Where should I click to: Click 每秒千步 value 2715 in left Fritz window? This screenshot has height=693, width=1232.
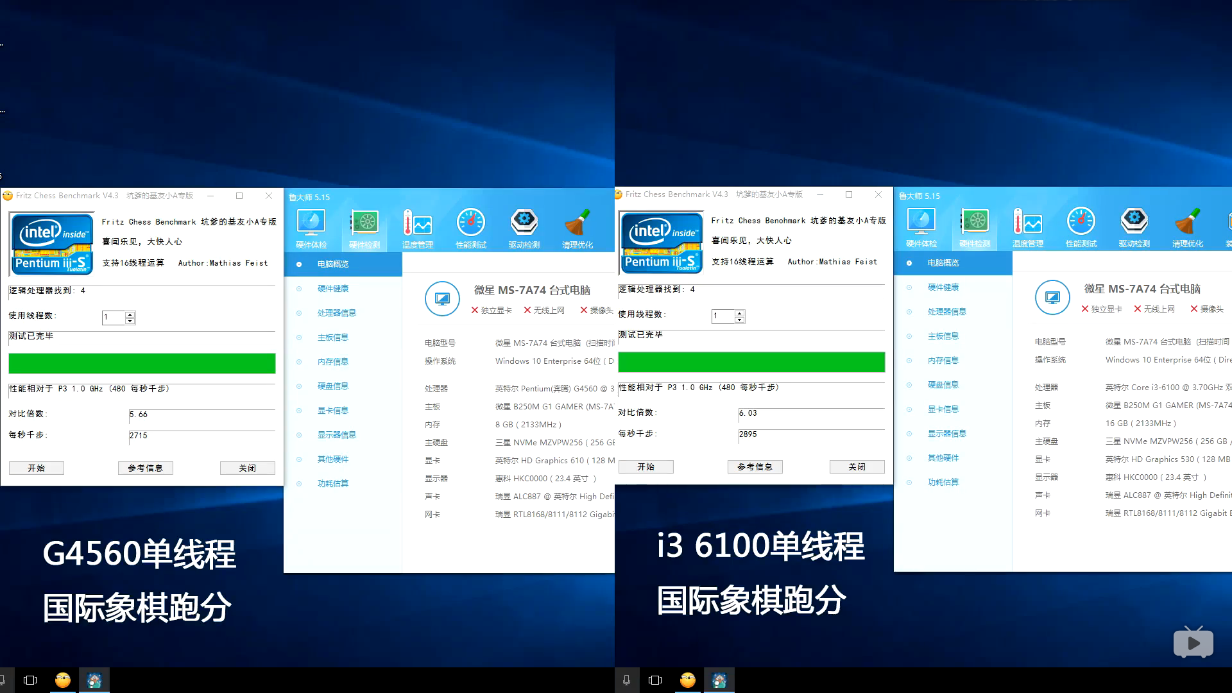tap(139, 436)
